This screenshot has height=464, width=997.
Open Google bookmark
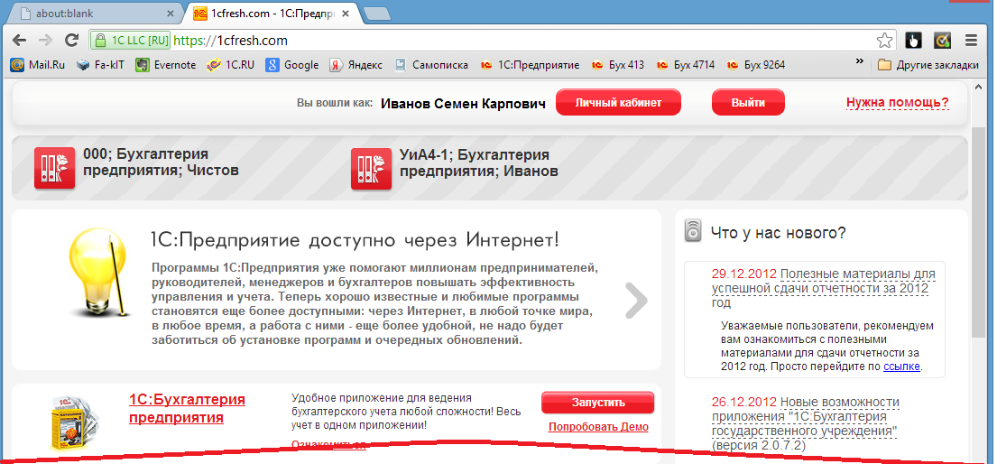pos(291,65)
